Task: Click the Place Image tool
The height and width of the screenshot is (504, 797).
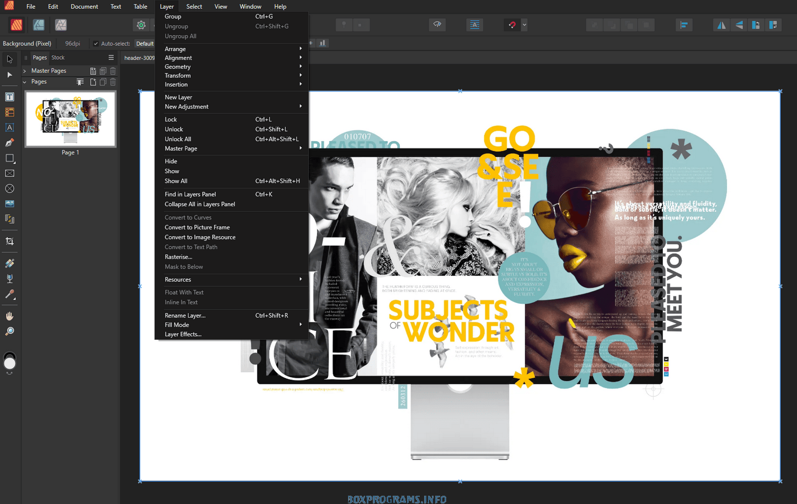Action: pos(9,204)
